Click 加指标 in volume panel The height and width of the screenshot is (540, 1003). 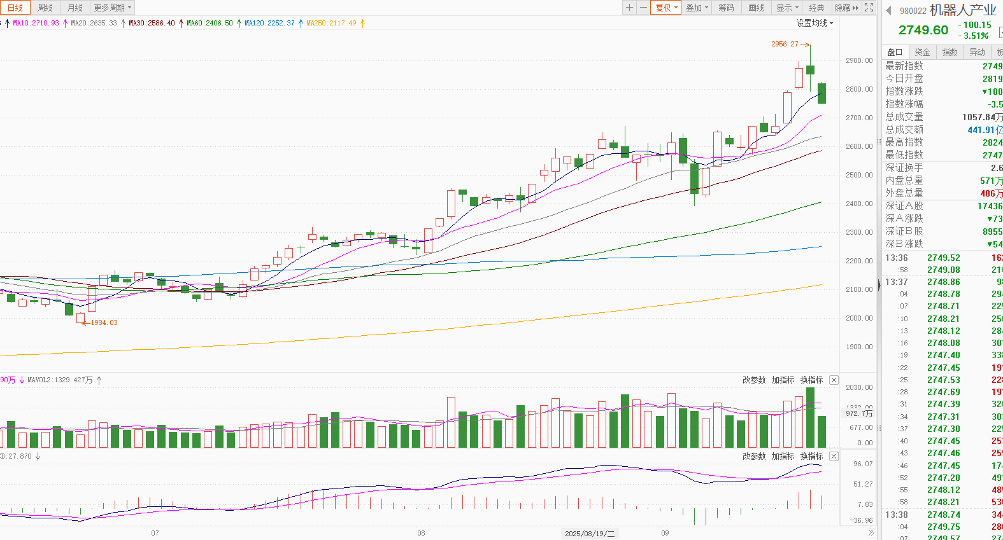tap(783, 380)
